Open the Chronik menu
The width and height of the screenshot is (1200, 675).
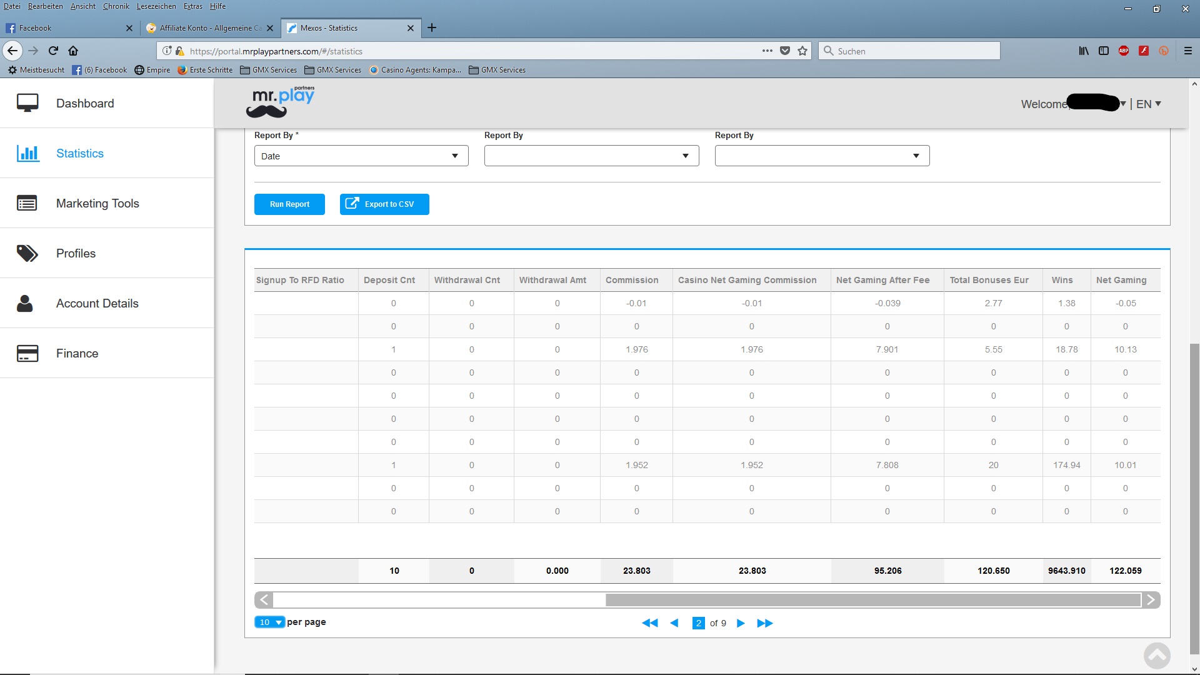[116, 6]
